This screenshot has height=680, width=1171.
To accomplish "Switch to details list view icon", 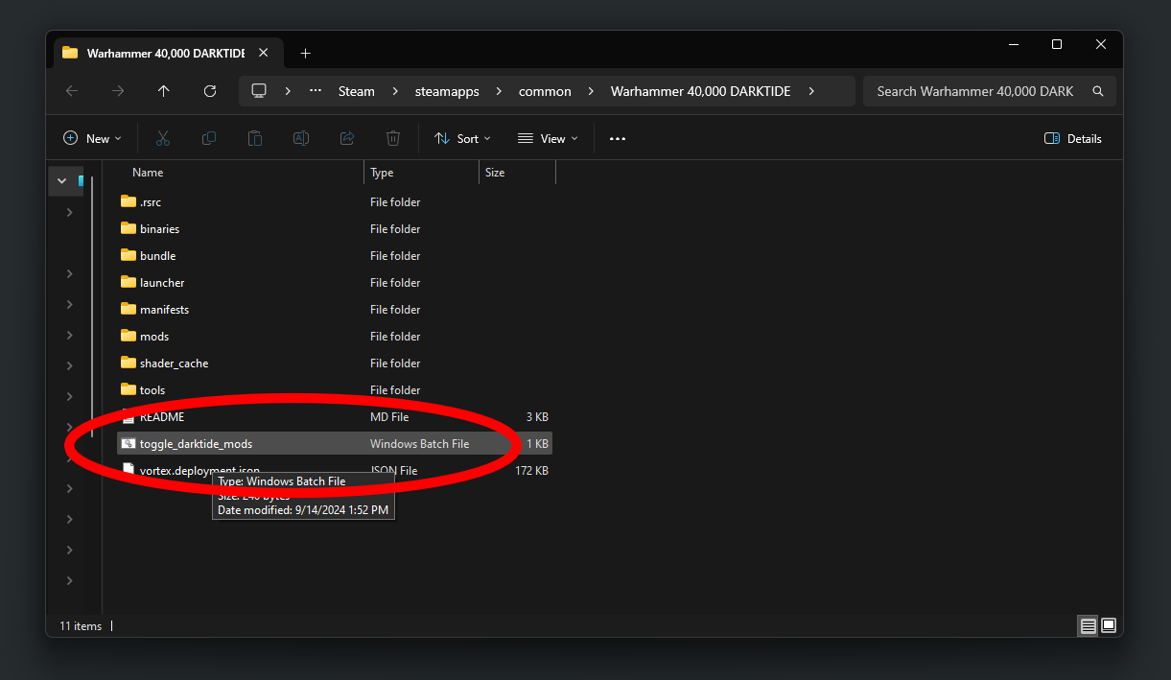I will (x=1089, y=625).
